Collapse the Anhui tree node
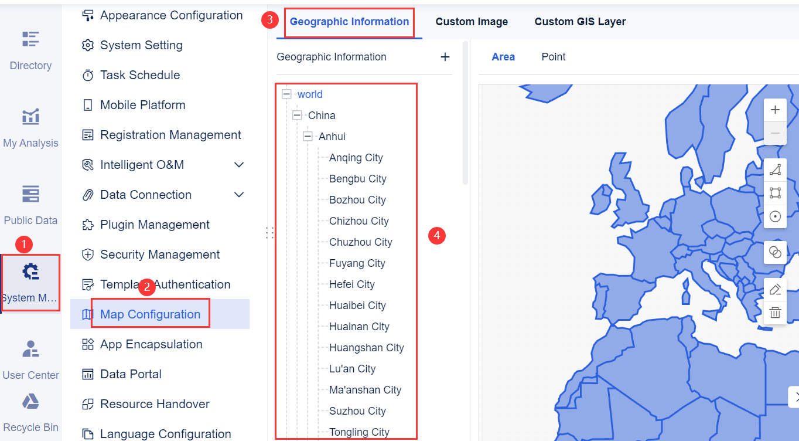This screenshot has width=799, height=441. 308,136
